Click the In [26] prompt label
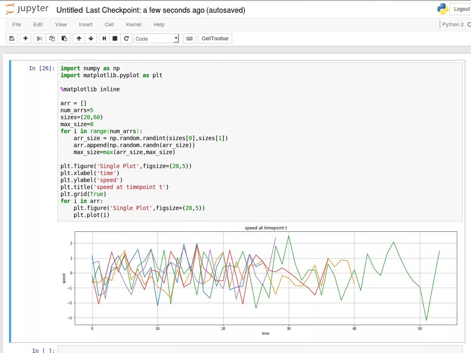 (x=42, y=68)
